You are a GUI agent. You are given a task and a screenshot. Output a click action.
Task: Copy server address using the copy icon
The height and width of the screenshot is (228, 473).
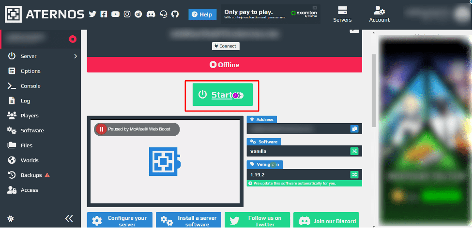(x=354, y=129)
